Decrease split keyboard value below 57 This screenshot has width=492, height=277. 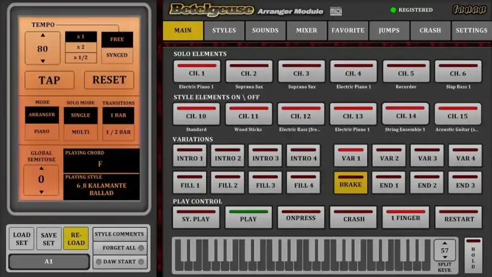445,257
